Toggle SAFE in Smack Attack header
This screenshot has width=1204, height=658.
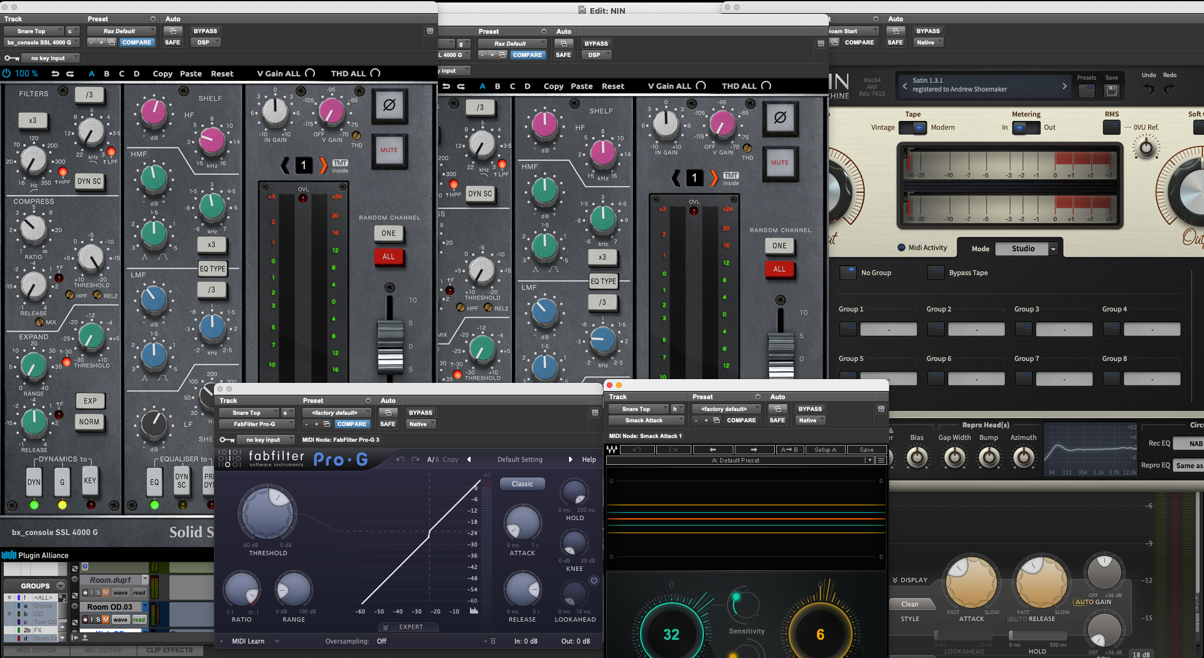click(x=777, y=420)
